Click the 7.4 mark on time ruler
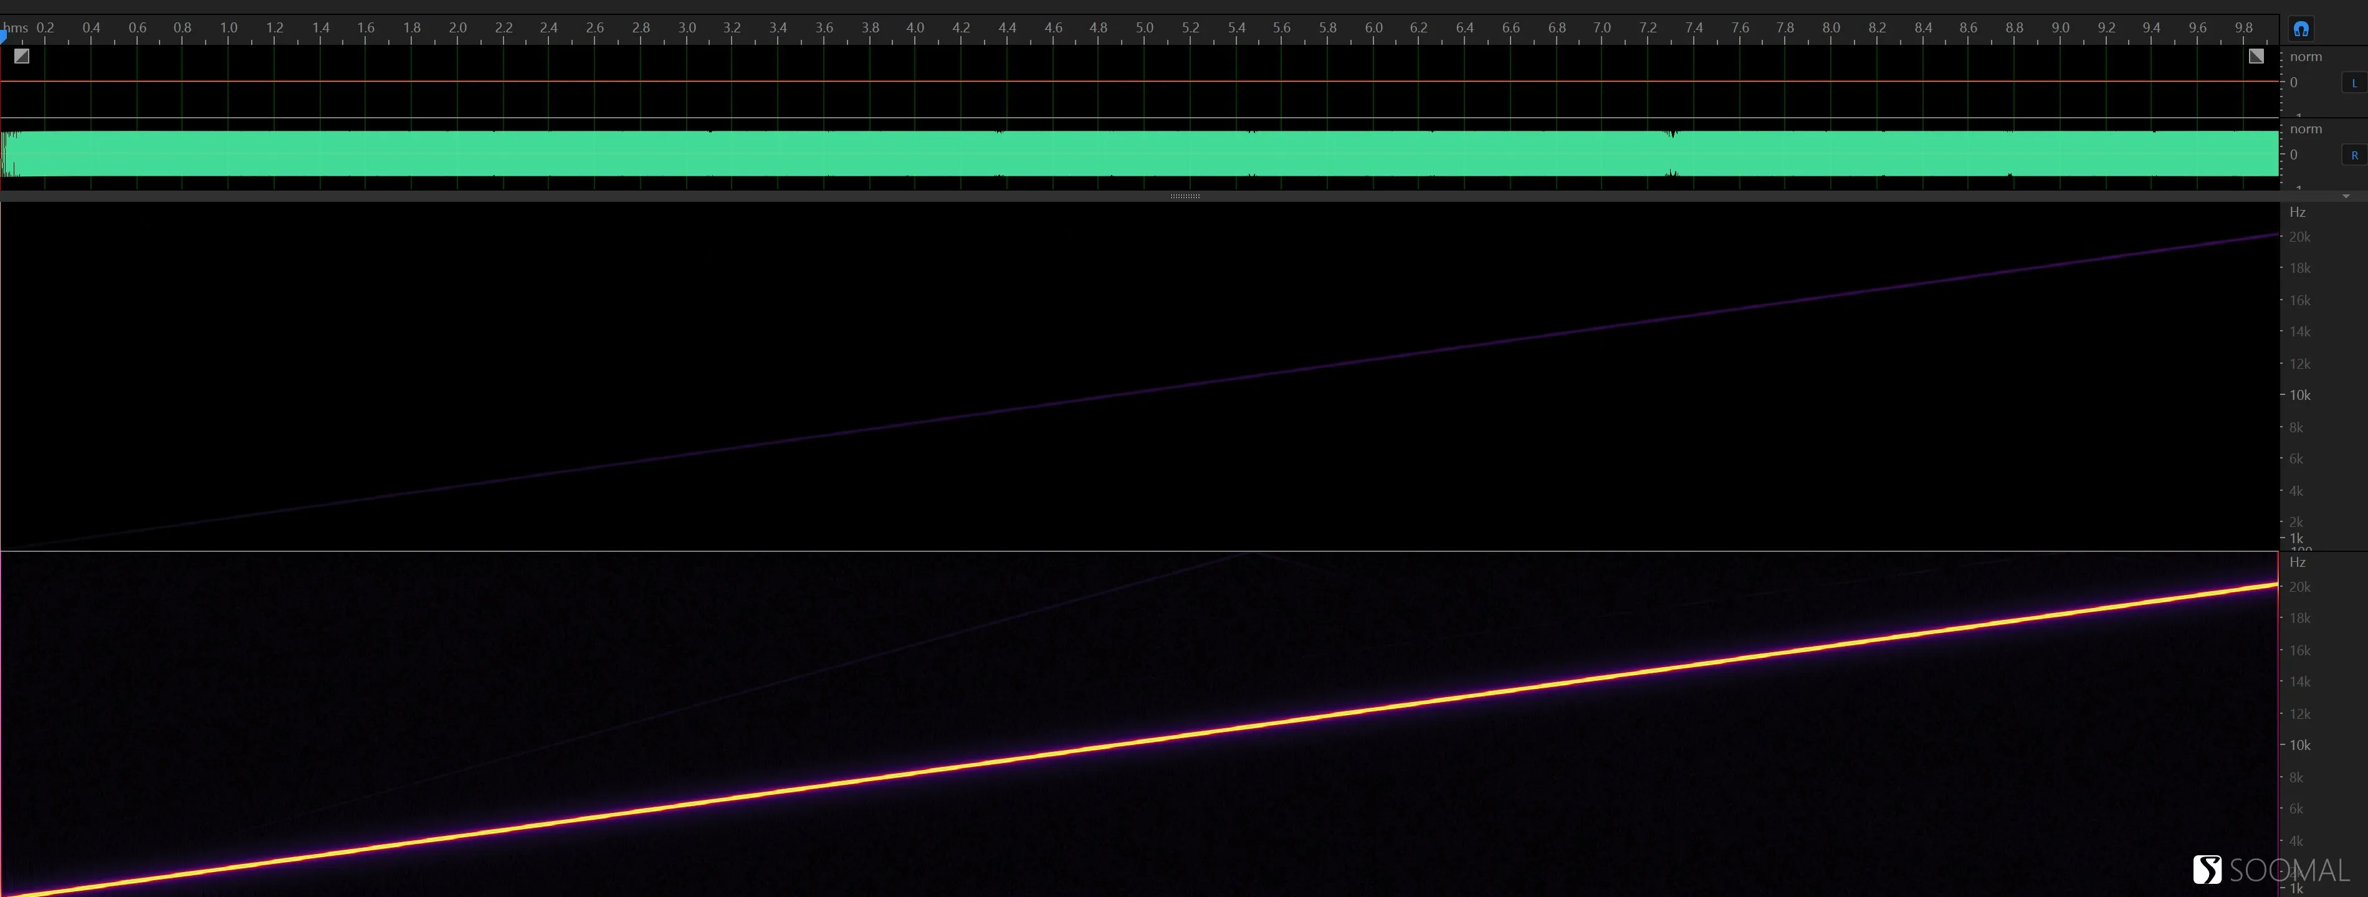 click(x=1694, y=27)
